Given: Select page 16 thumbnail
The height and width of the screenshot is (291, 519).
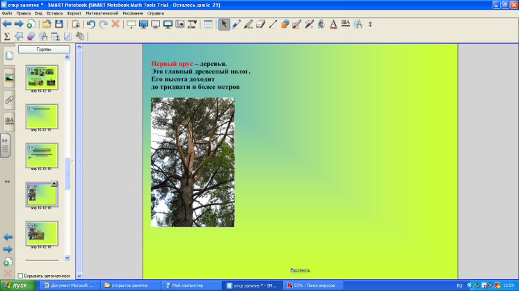Looking at the screenshot, I should 42,78.
